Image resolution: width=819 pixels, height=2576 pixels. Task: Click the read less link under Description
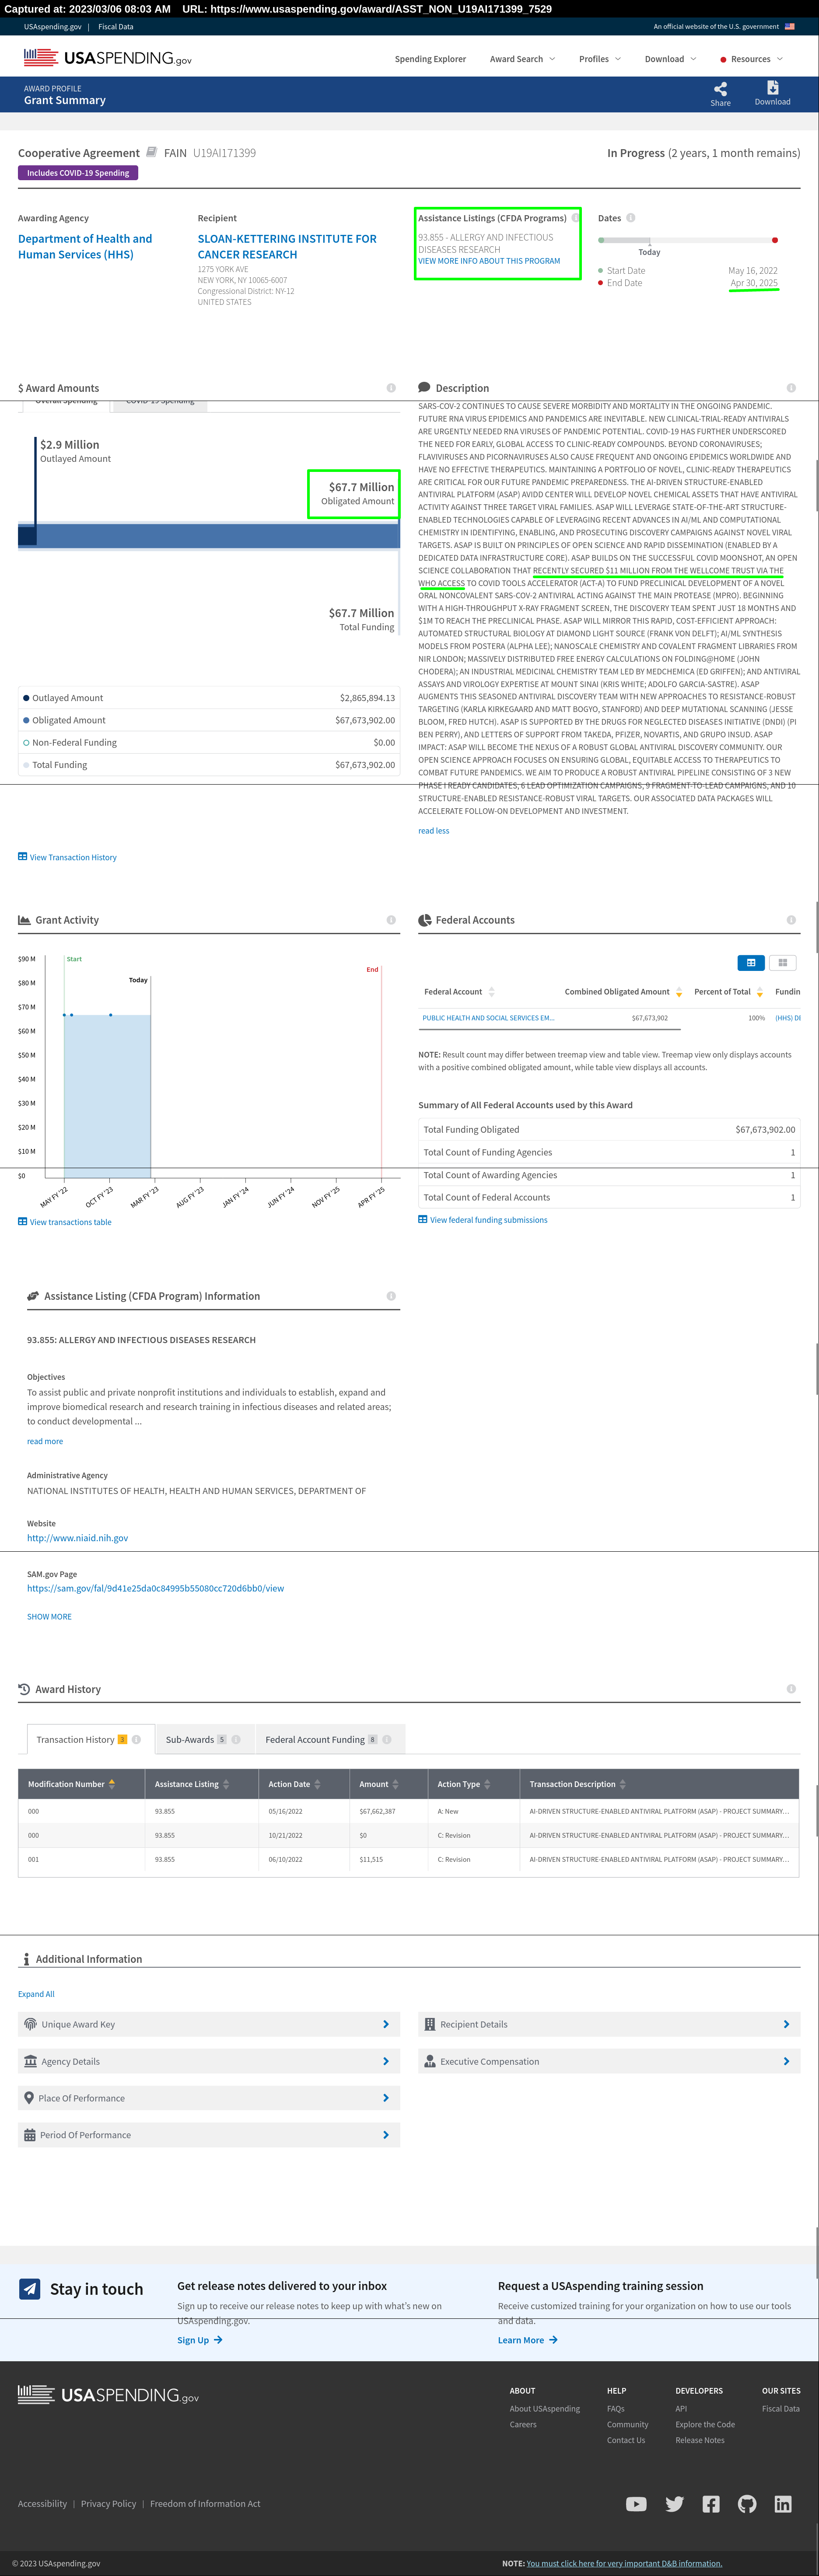point(433,831)
